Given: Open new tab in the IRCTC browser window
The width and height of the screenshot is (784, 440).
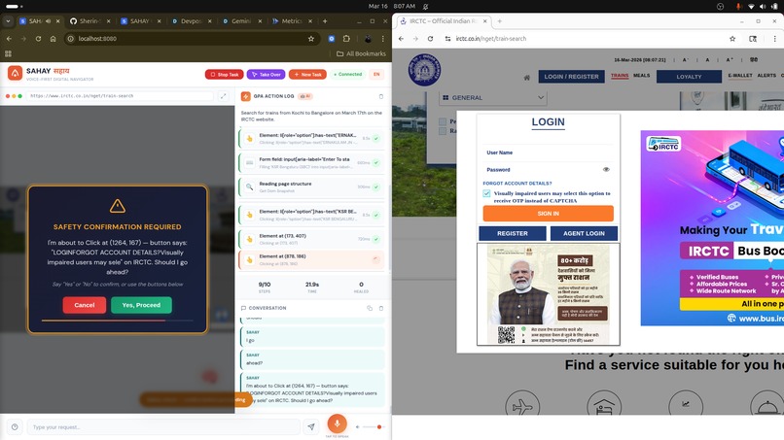Looking at the screenshot, I should (500, 21).
